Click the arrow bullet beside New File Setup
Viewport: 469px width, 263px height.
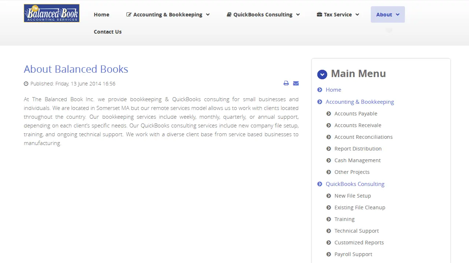pos(329,196)
